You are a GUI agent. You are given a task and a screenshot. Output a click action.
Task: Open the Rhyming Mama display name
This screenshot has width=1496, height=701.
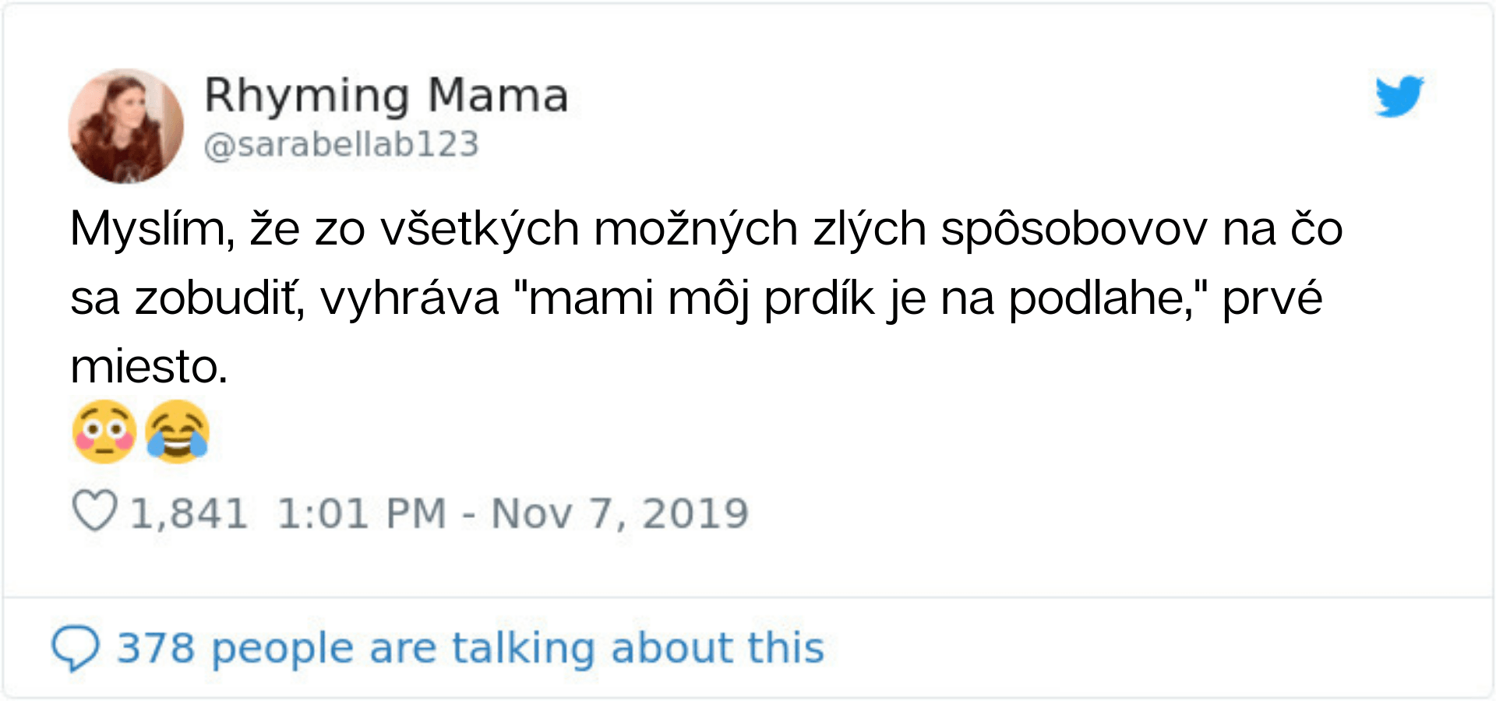coord(386,96)
